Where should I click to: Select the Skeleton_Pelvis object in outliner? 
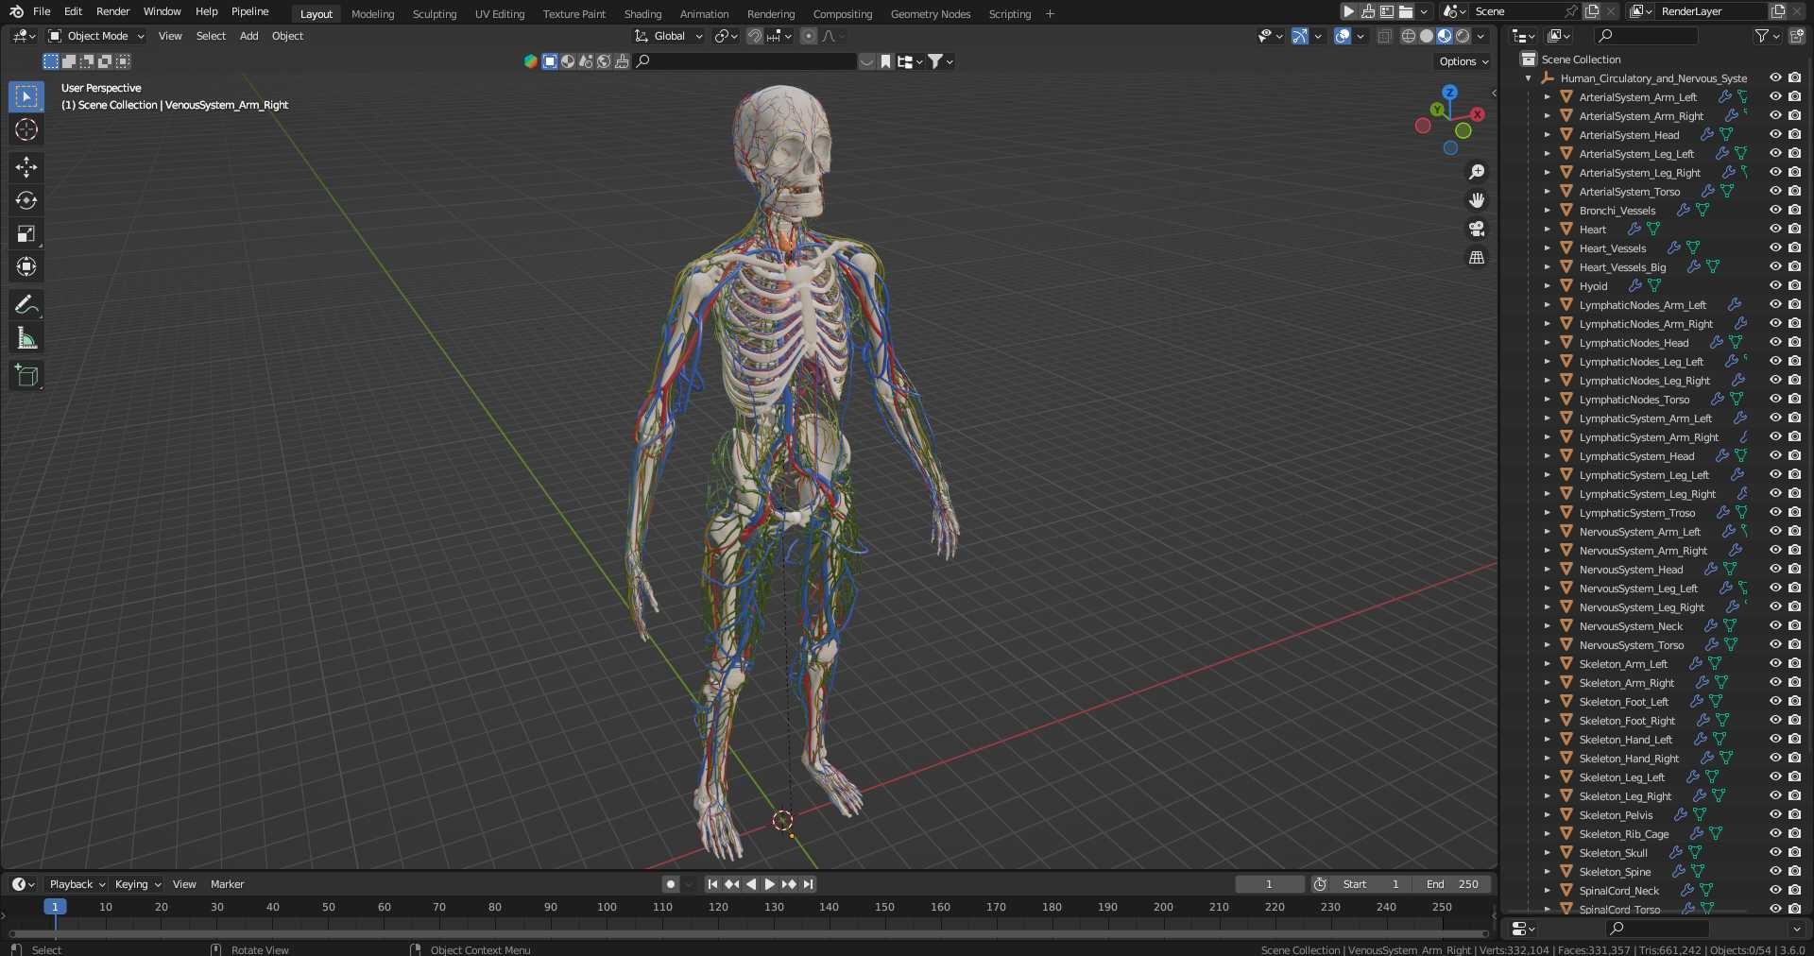tap(1616, 815)
